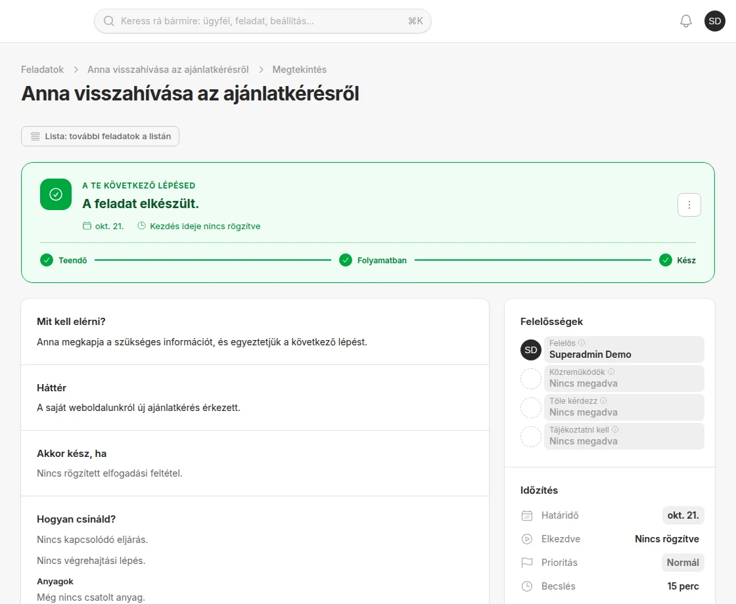This screenshot has width=736, height=604.
Task: Click the green completed checkmark tile
Action: [56, 194]
